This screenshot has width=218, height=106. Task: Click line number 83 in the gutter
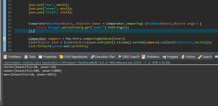[10, 24]
